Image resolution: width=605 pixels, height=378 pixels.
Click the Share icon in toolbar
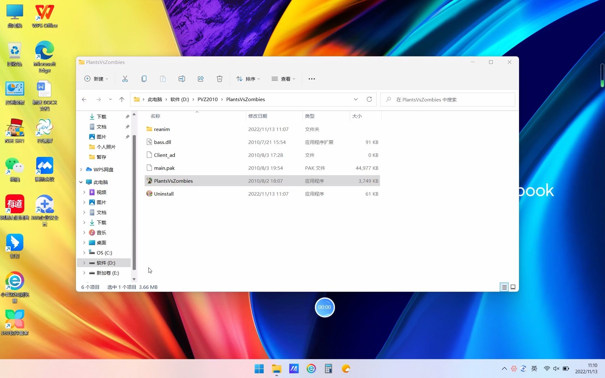[201, 79]
